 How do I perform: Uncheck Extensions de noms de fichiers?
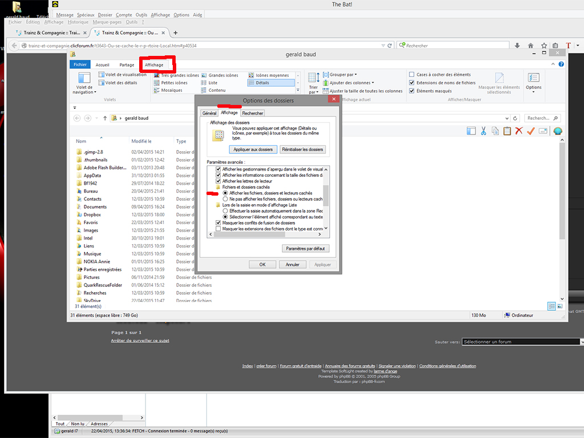[412, 83]
